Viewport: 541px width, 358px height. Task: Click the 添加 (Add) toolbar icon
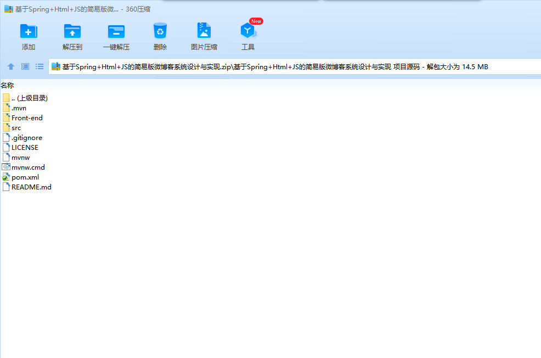tap(29, 31)
